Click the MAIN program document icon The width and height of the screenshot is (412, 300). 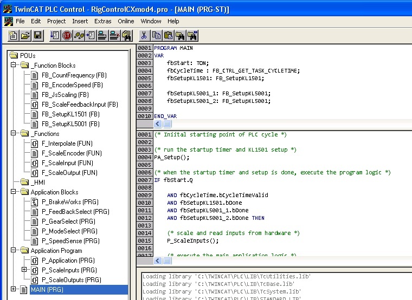(x=24, y=290)
